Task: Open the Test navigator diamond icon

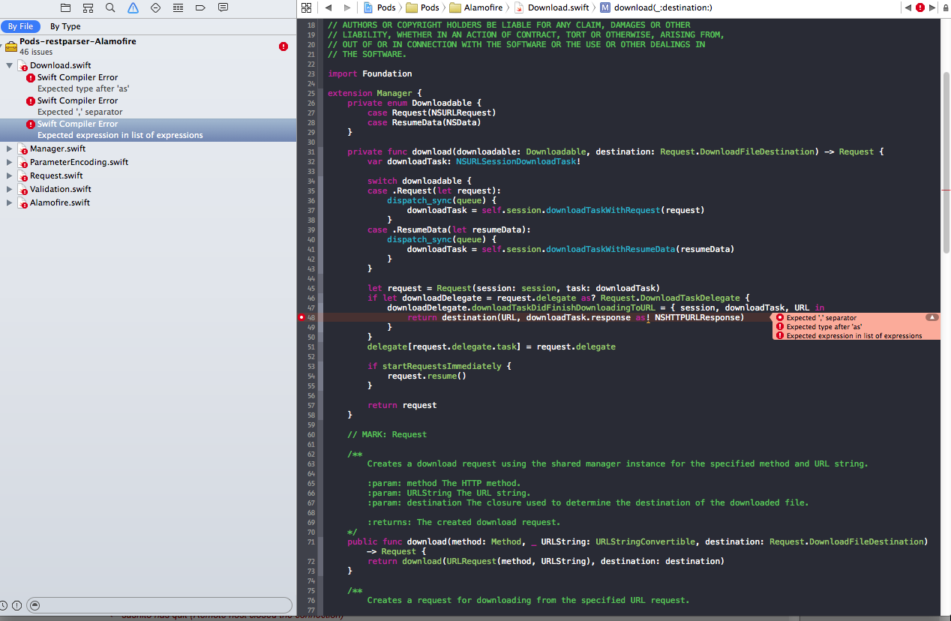Action: (x=155, y=7)
